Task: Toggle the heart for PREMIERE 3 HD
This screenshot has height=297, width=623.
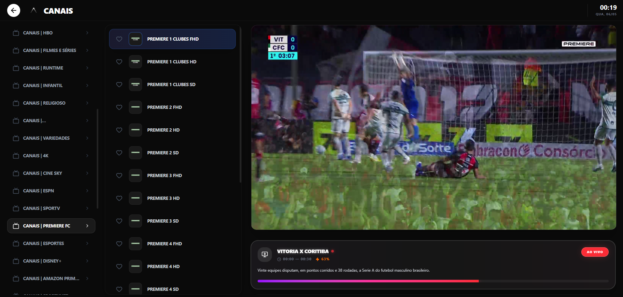Action: (119, 198)
